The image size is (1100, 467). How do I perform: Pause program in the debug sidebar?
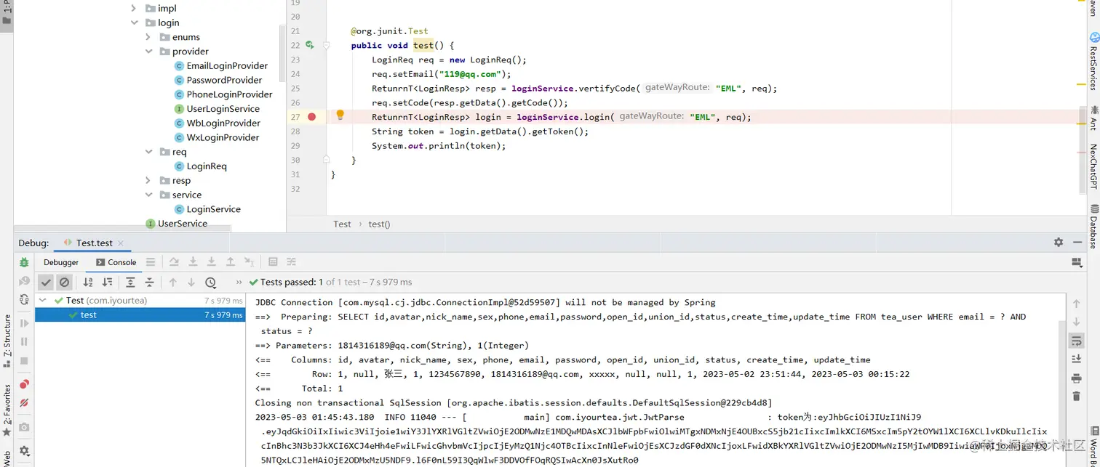coord(24,342)
